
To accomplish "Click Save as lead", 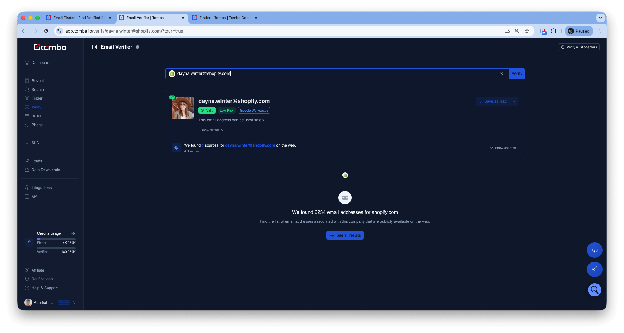I will click(493, 101).
